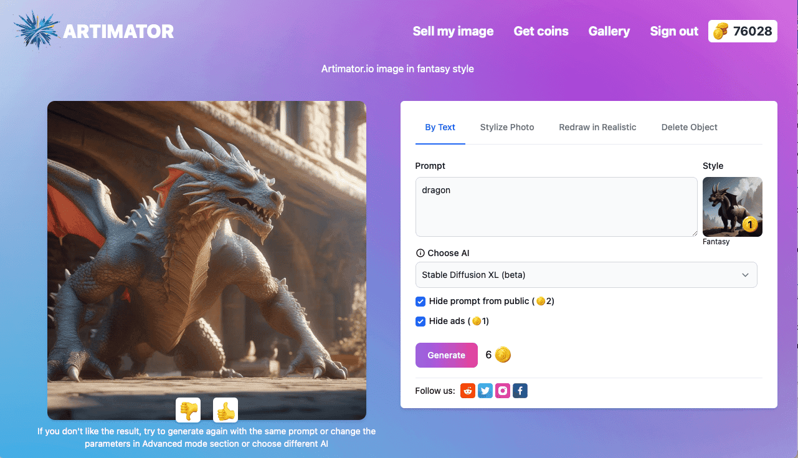Toggle the Hide prompt from public checkbox
This screenshot has width=798, height=458.
point(420,301)
